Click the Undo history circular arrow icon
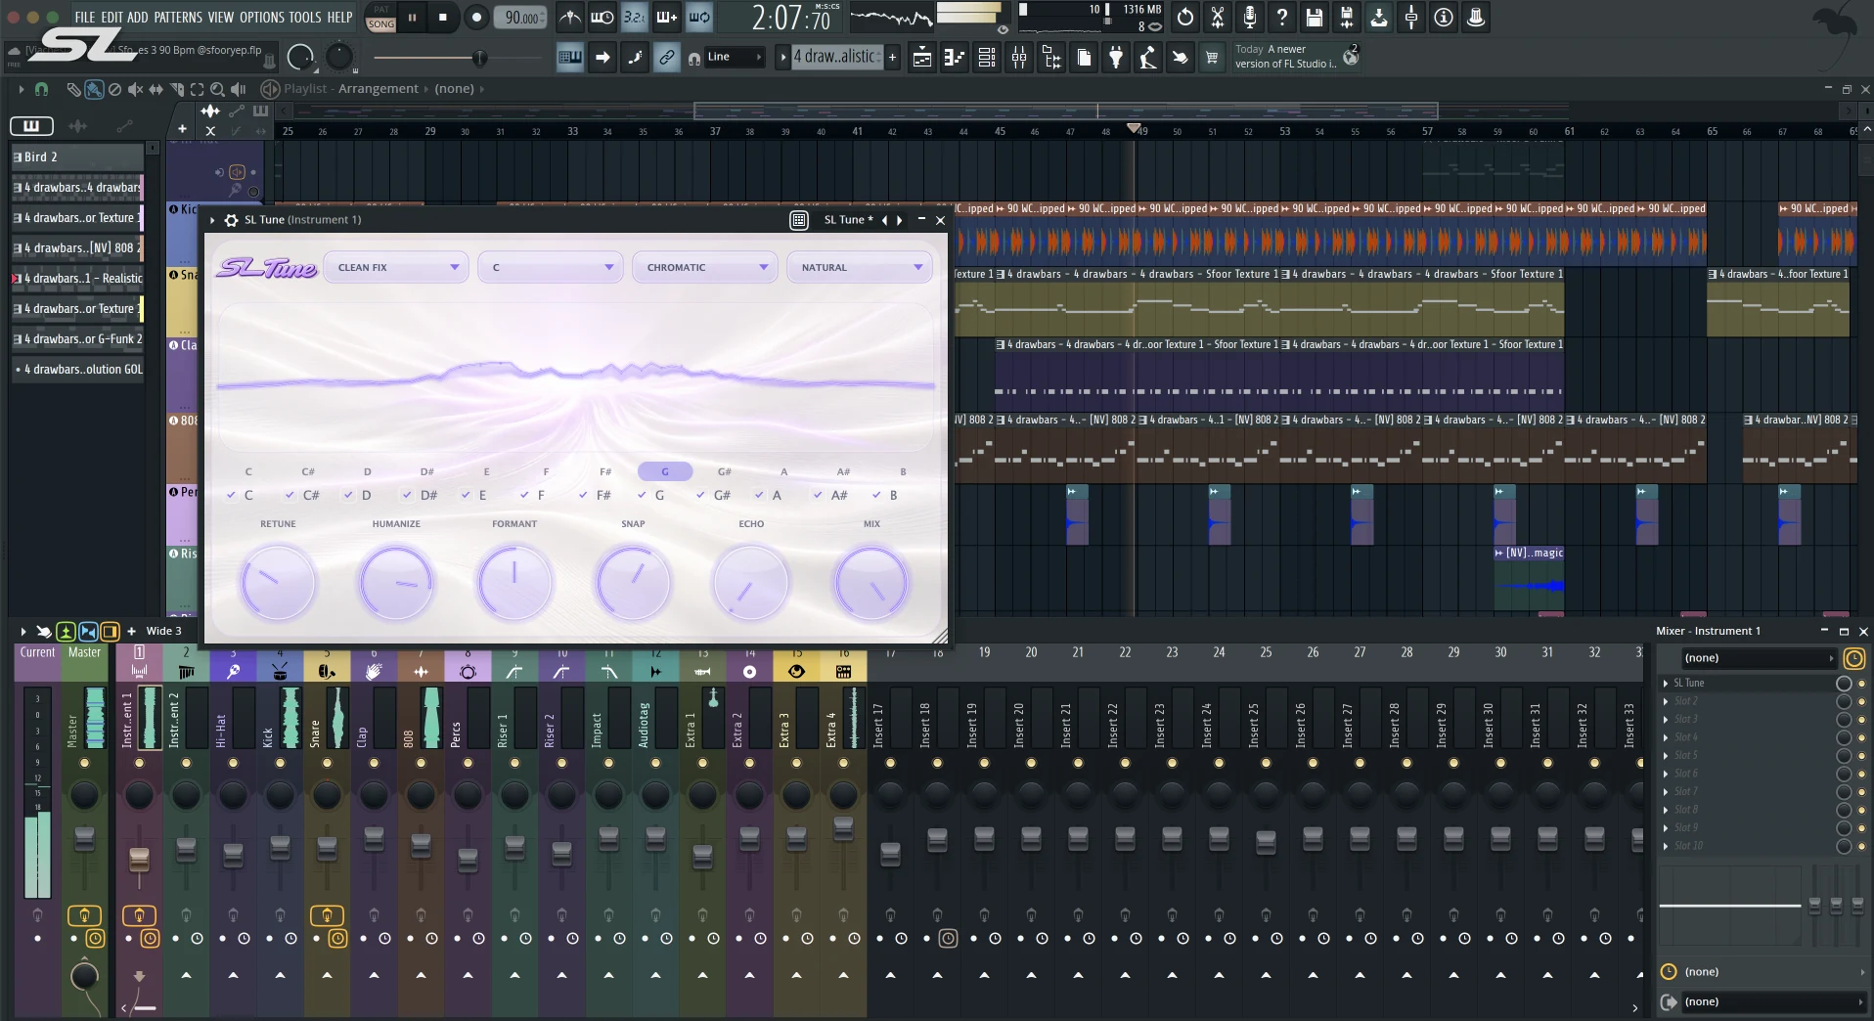 1185,17
